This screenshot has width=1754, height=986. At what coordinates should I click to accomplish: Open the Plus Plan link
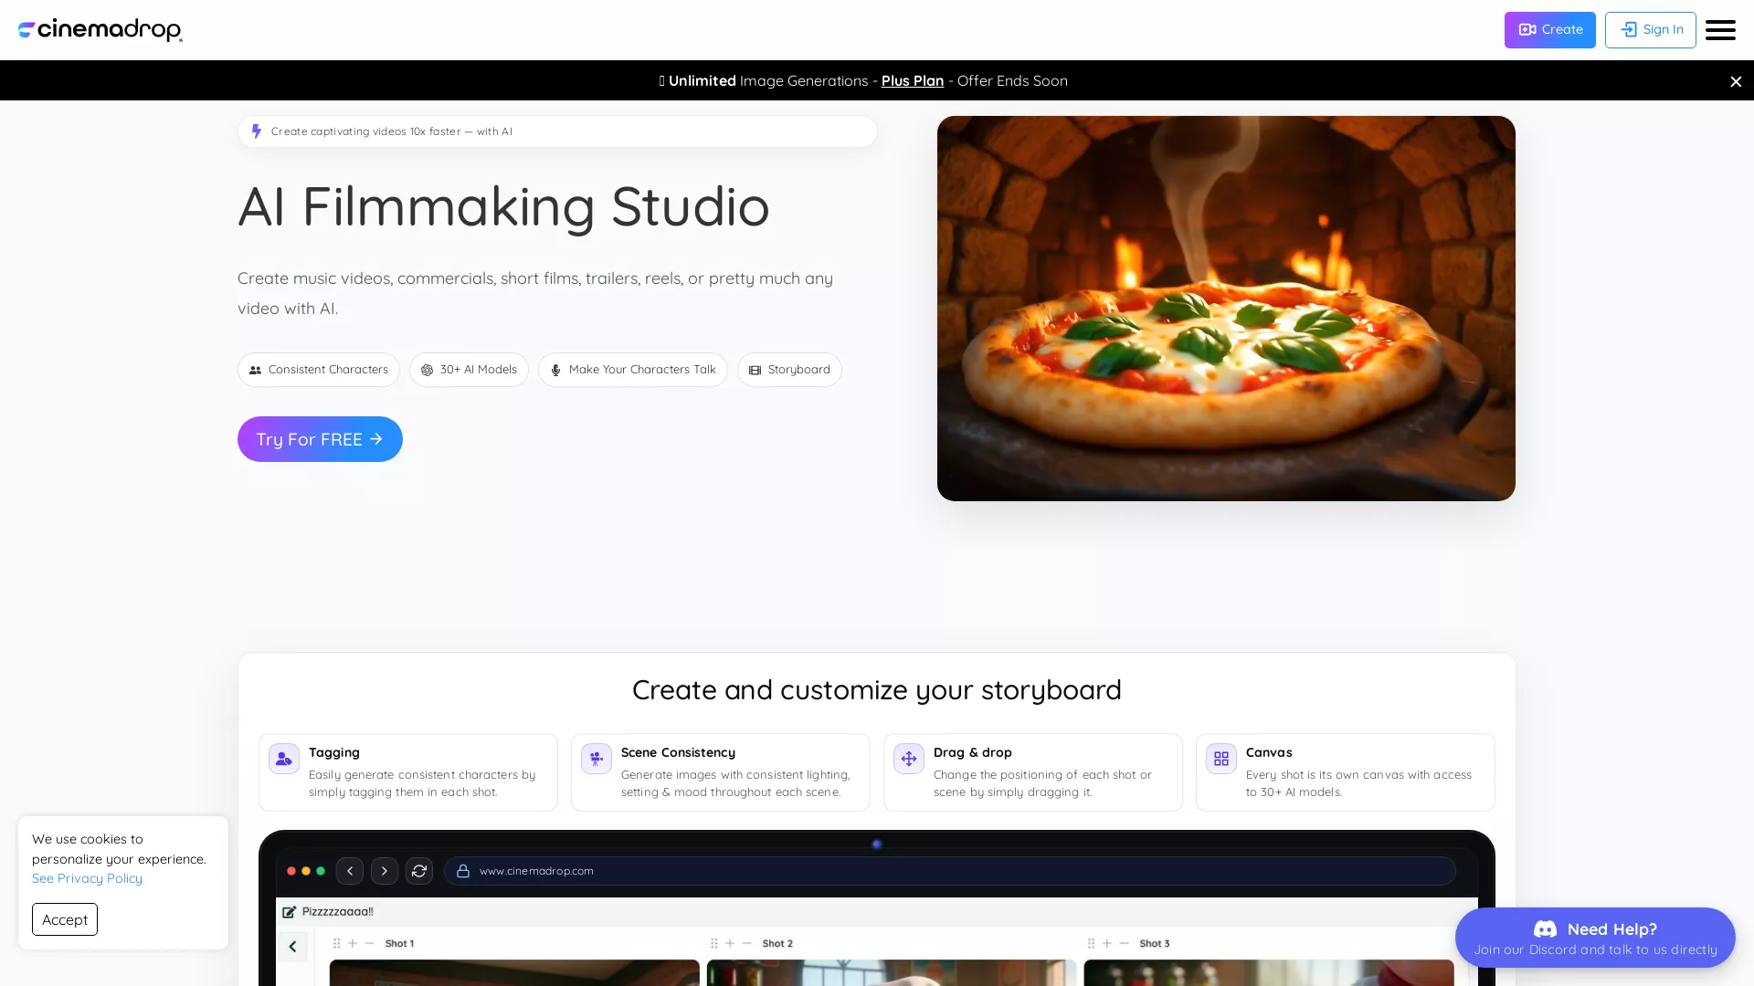912,80
